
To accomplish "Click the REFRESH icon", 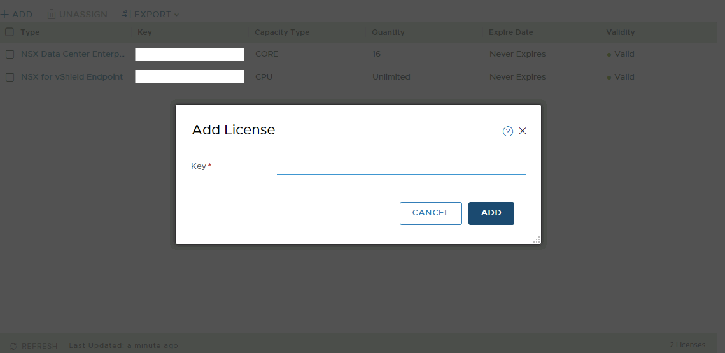I will click(13, 346).
